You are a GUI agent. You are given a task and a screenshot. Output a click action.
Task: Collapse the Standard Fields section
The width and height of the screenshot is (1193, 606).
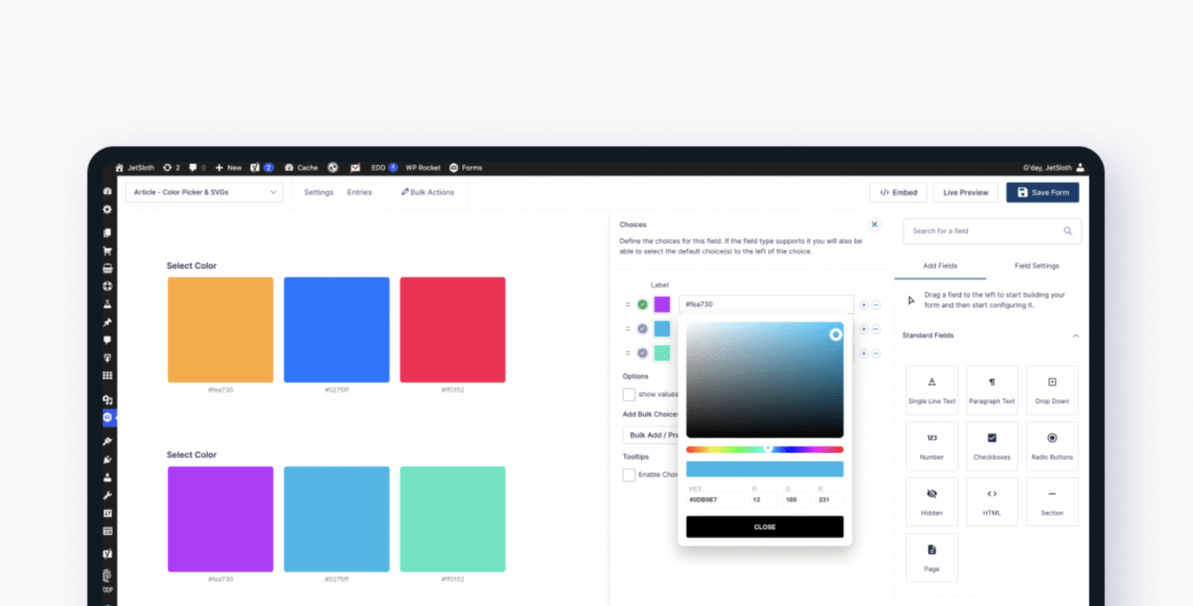[x=1076, y=336]
